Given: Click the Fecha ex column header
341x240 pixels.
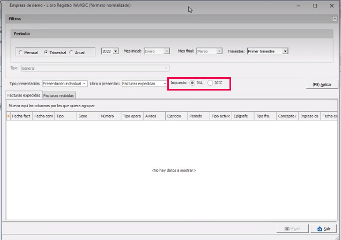Looking at the screenshot, I should point(329,116).
